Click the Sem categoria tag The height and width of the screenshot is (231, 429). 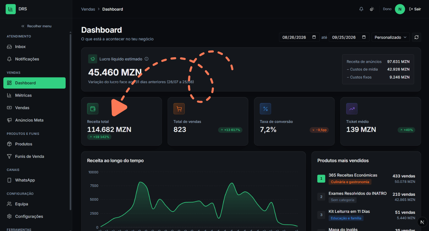click(x=343, y=200)
